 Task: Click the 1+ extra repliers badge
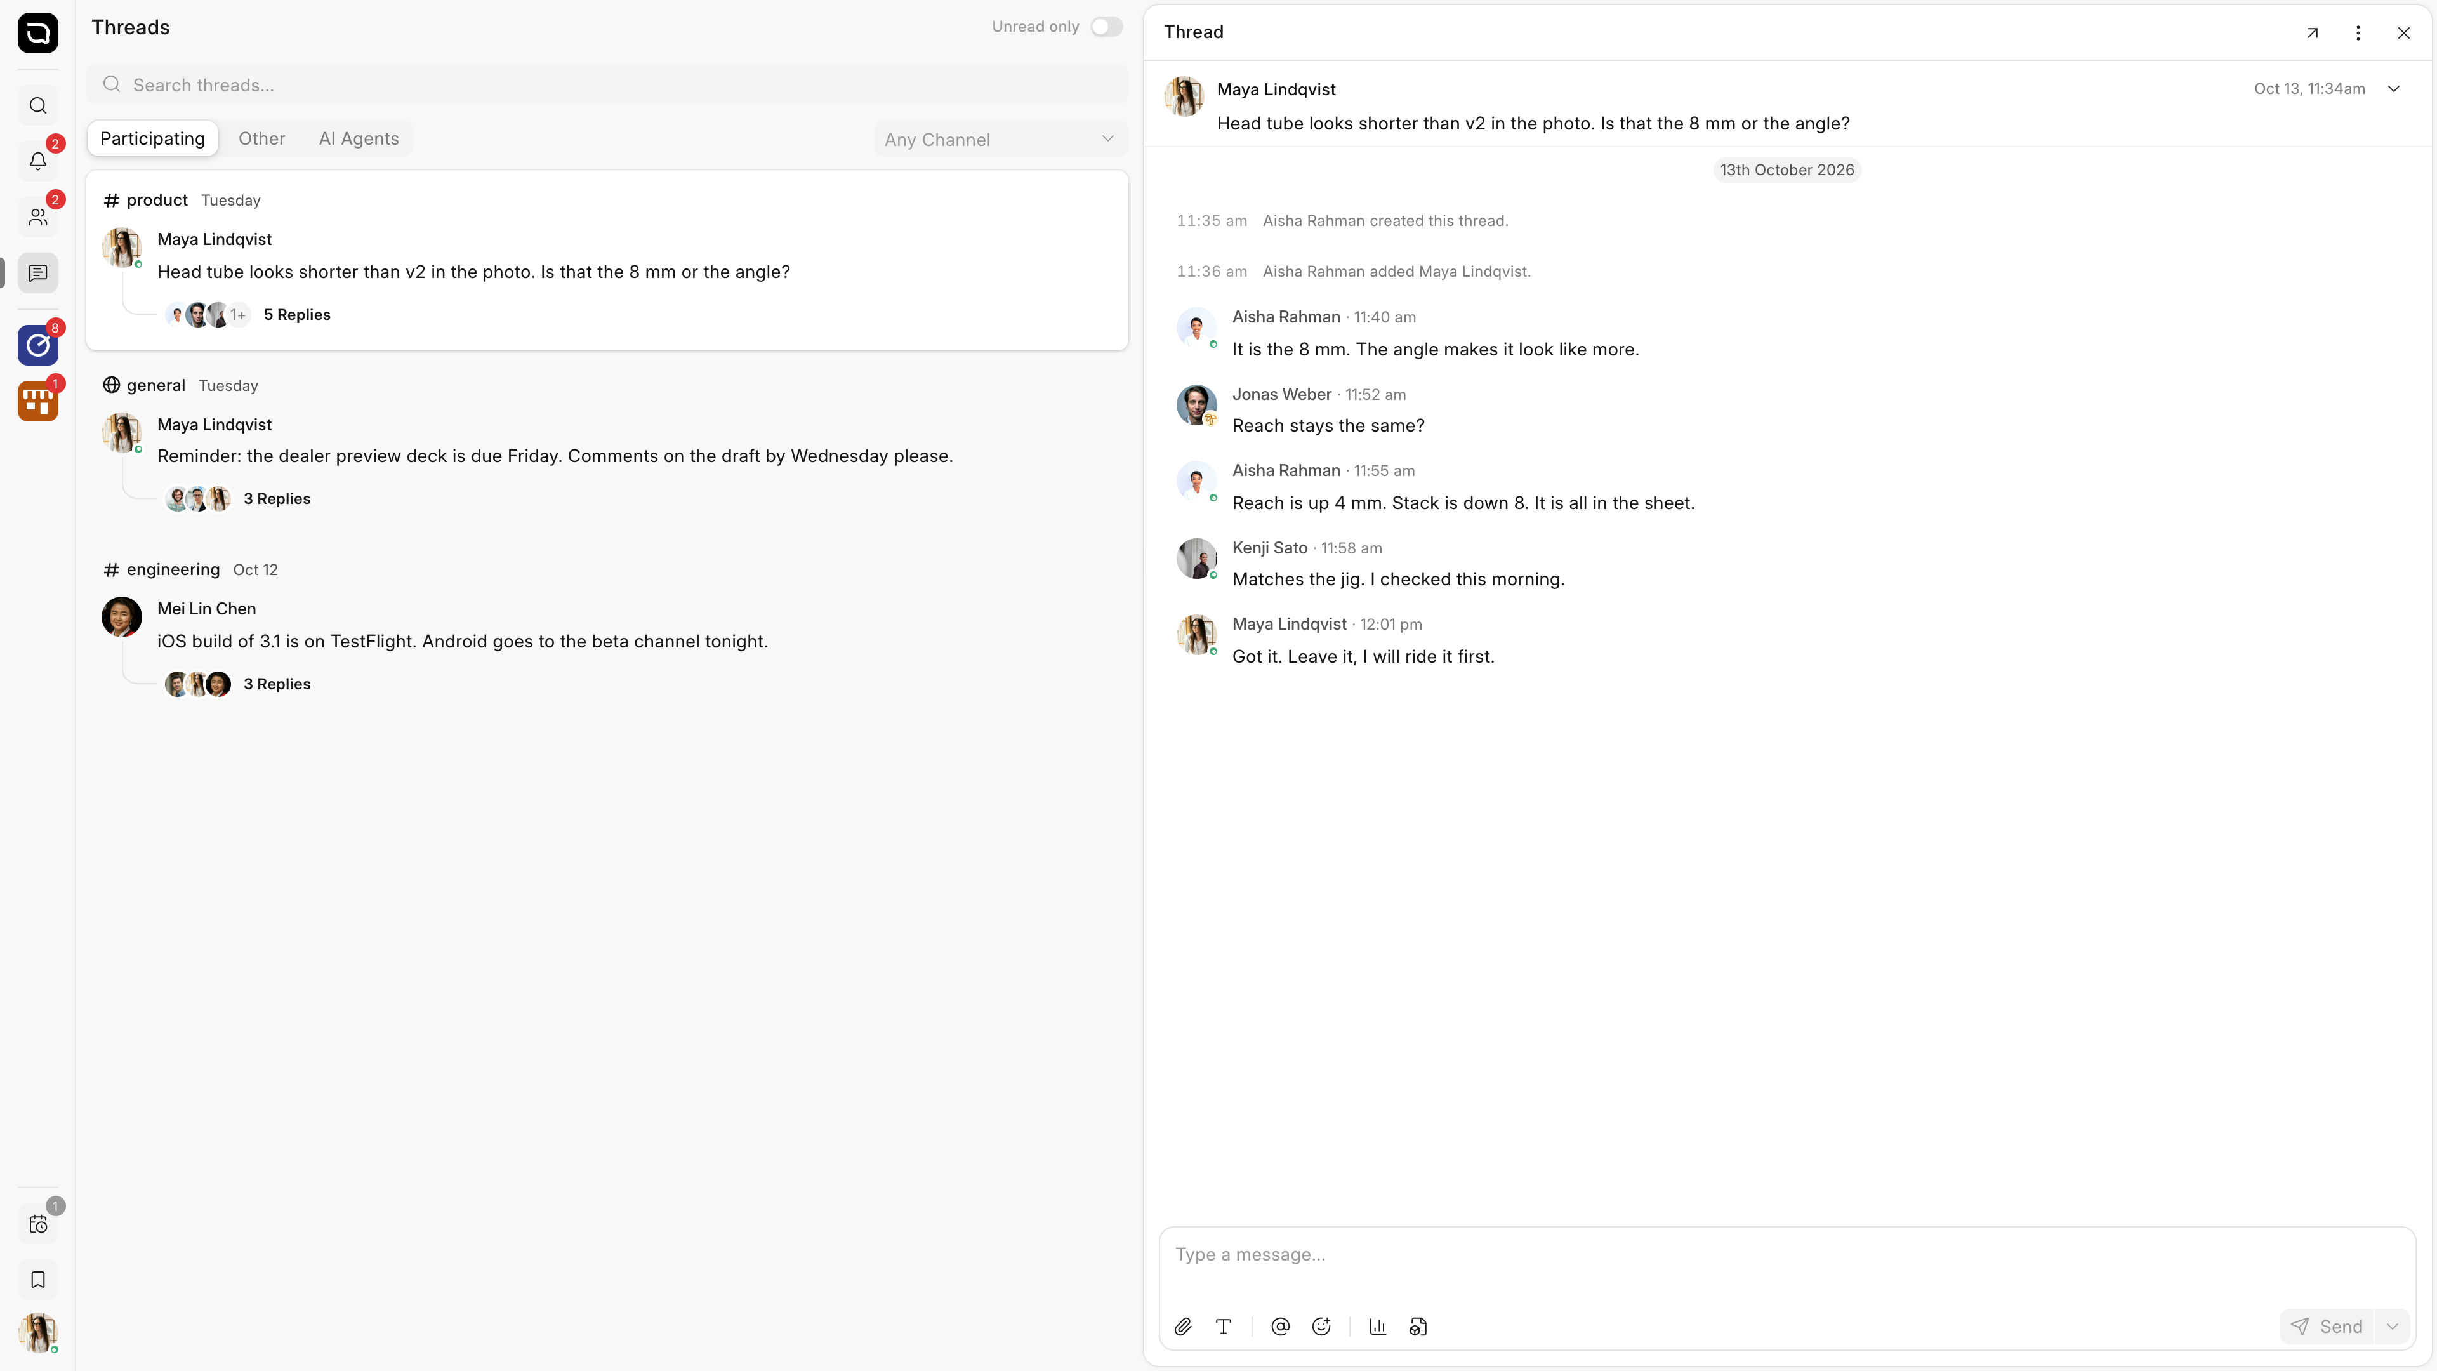239,315
